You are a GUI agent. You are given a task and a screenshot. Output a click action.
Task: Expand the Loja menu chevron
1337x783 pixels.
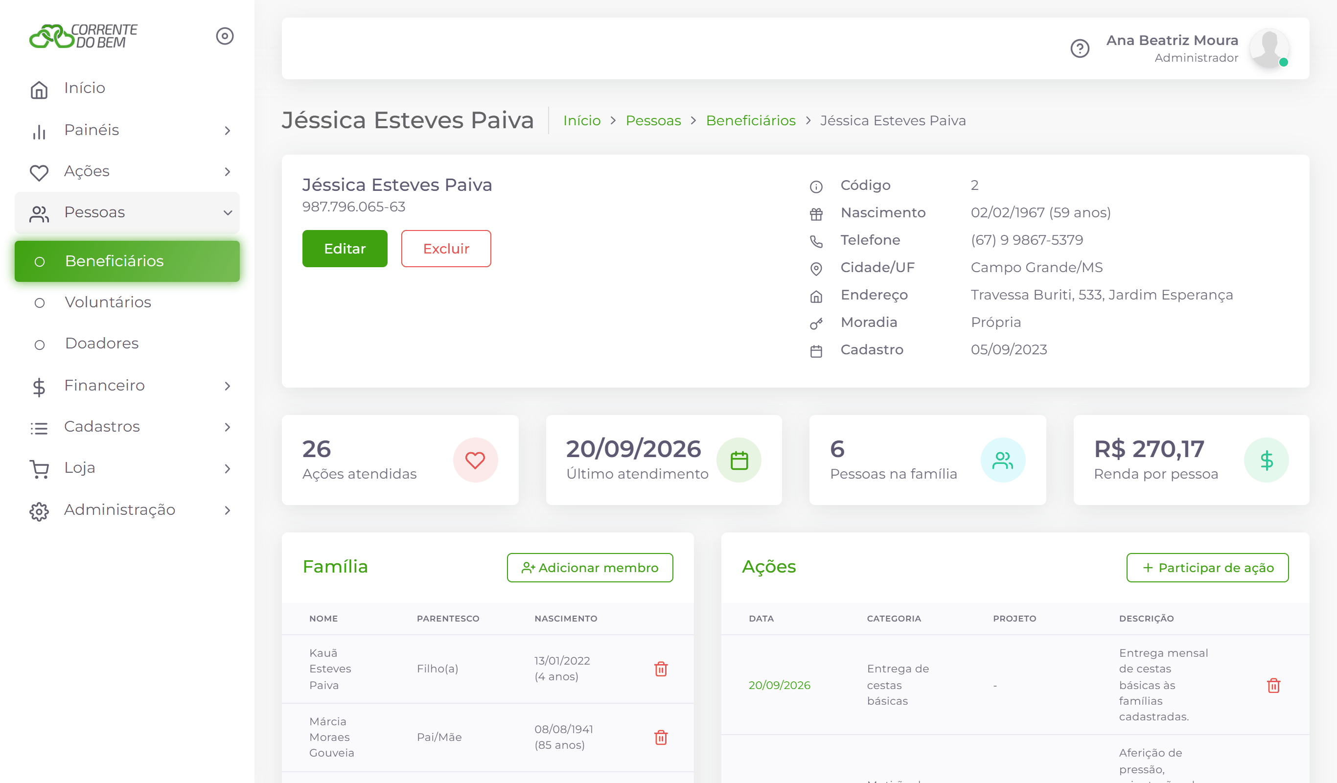pyautogui.click(x=228, y=468)
